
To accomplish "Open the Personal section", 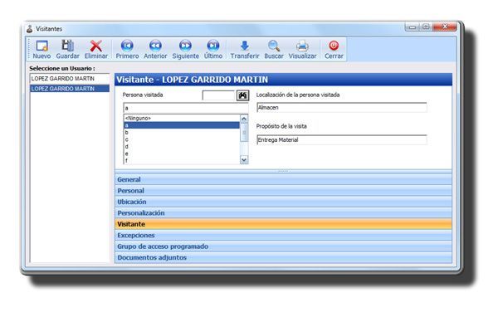I will [x=283, y=191].
